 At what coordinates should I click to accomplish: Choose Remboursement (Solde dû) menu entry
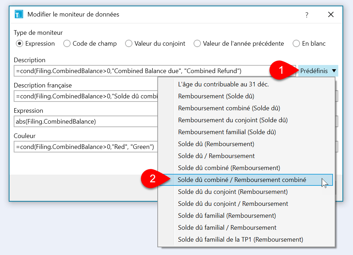pyautogui.click(x=246, y=96)
